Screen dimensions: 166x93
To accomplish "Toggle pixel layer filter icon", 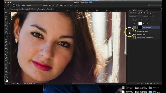I will pos(139,13).
